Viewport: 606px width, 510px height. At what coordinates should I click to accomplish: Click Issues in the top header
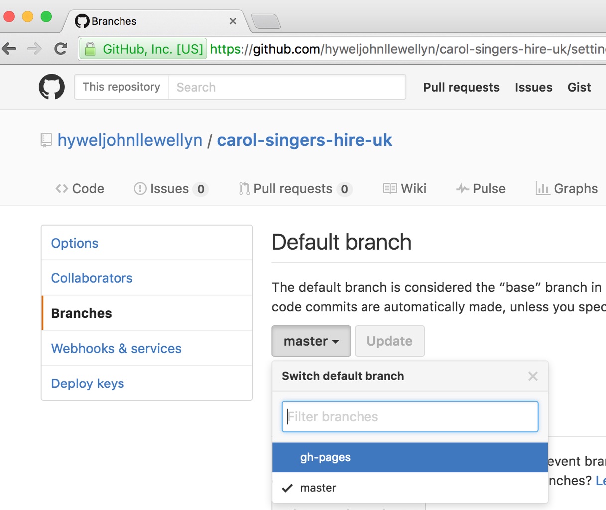point(533,87)
